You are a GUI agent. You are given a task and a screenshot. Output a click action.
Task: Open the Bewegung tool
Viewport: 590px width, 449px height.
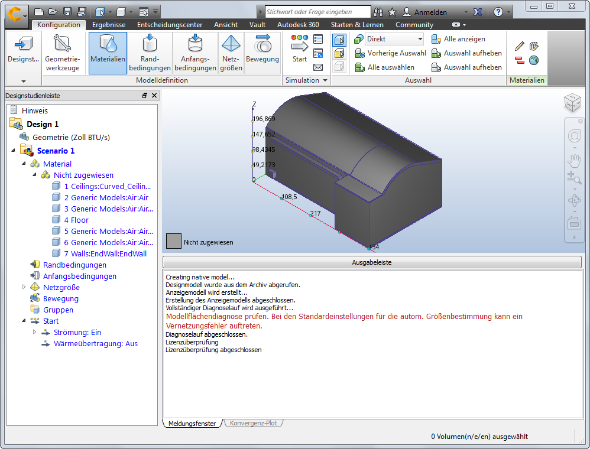(262, 53)
